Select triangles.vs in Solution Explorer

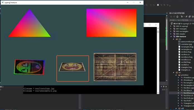point(186,70)
